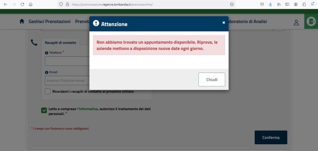
Task: Close the Attenzione dialog with X
Action: (224, 23)
